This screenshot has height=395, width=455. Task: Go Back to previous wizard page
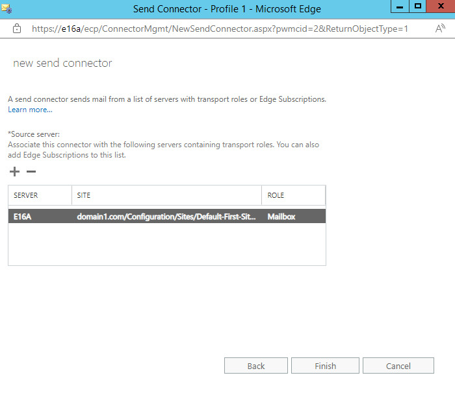[x=256, y=366]
